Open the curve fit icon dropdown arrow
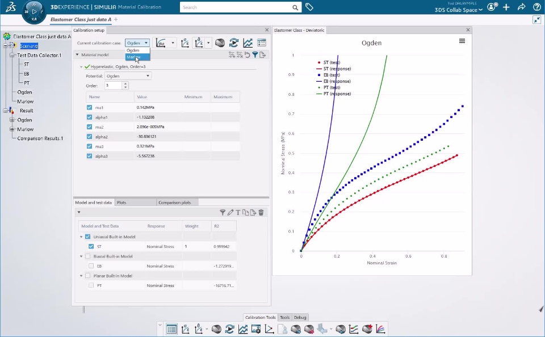The image size is (545, 337). 173,43
